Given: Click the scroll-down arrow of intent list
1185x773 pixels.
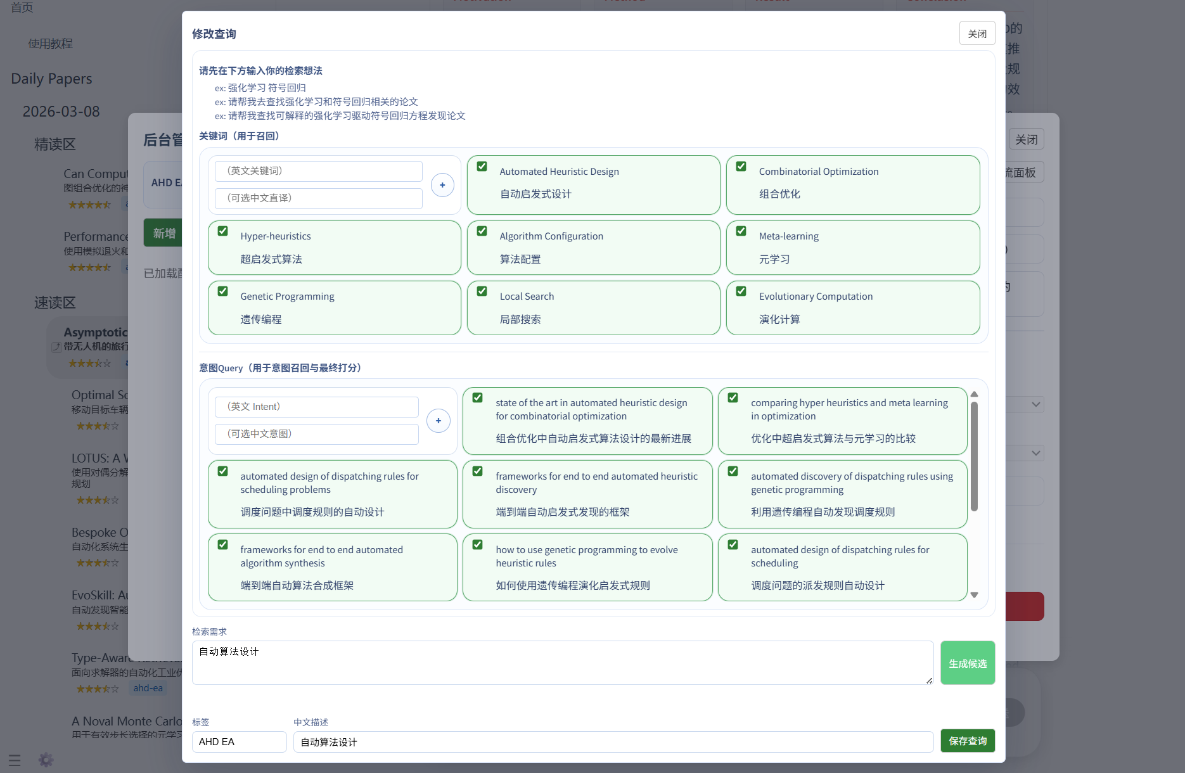Looking at the screenshot, I should pos(975,595).
